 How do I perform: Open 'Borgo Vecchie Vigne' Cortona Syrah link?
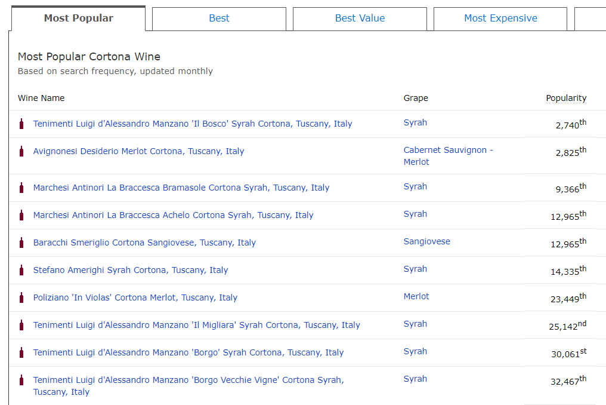pos(188,386)
